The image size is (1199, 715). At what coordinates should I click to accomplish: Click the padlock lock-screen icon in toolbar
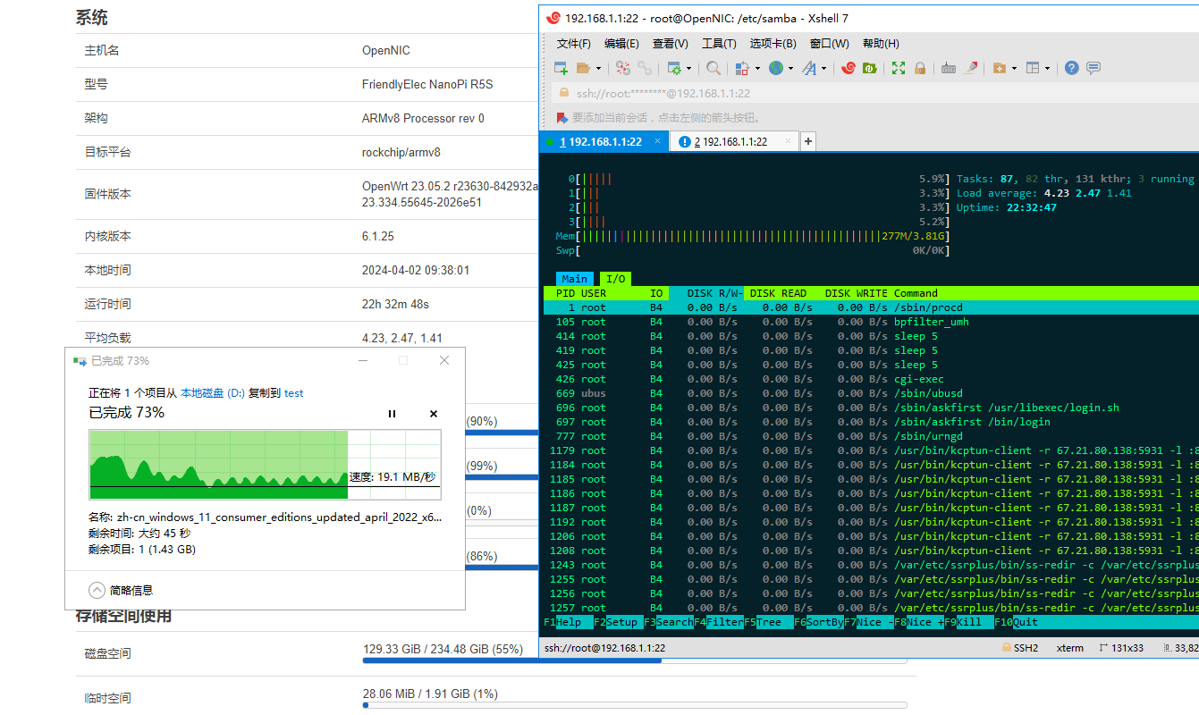[920, 68]
